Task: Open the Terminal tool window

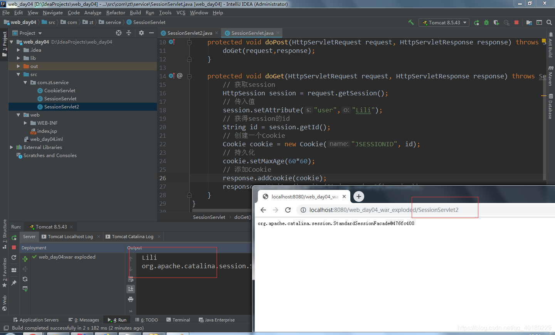Action: point(178,320)
